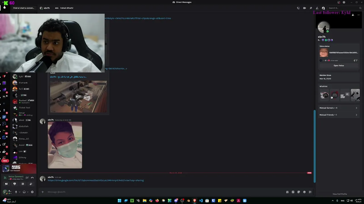This screenshot has height=204, width=364.
Task: Deafen headphones toggle in user panel
Action: 24,192
